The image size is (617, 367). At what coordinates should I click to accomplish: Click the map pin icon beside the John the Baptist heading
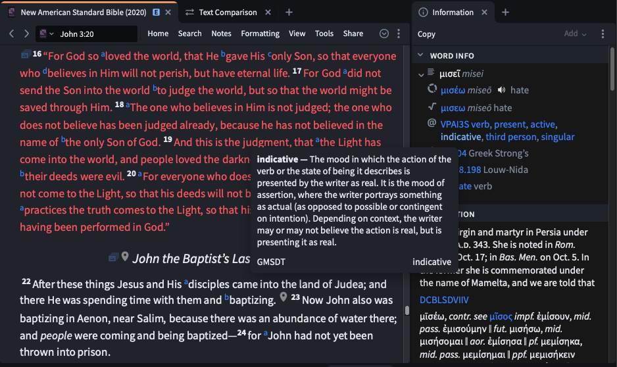coord(125,257)
